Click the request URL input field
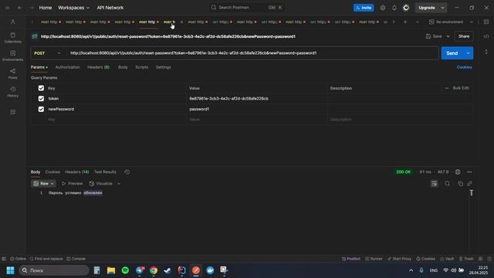 coord(252,53)
